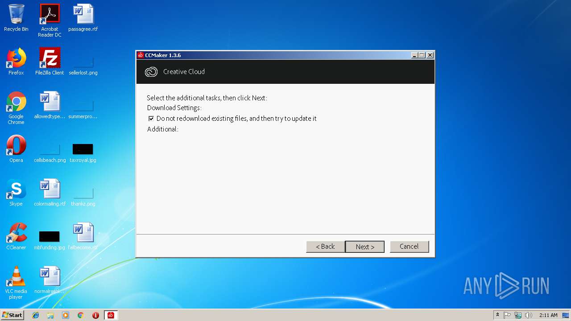The height and width of the screenshot is (321, 571).
Task: Launch Opera desktop shortcut
Action: tap(16, 149)
